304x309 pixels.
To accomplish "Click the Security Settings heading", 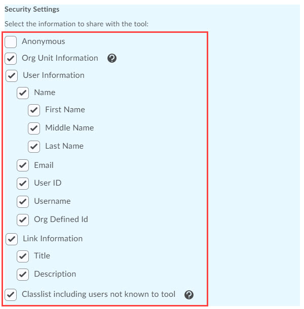I will pos(31,10).
